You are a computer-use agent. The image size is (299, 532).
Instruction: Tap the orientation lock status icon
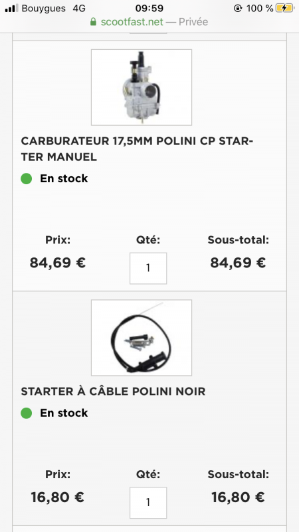[x=238, y=8]
